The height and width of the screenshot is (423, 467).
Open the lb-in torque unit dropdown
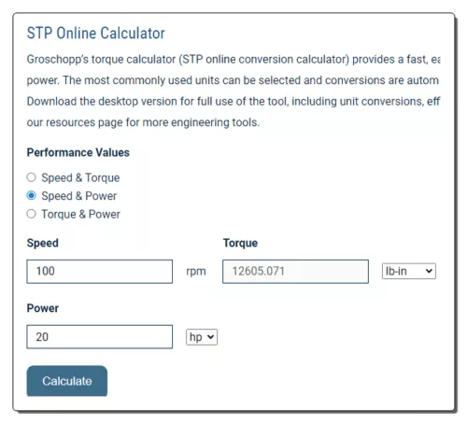pyautogui.click(x=409, y=271)
